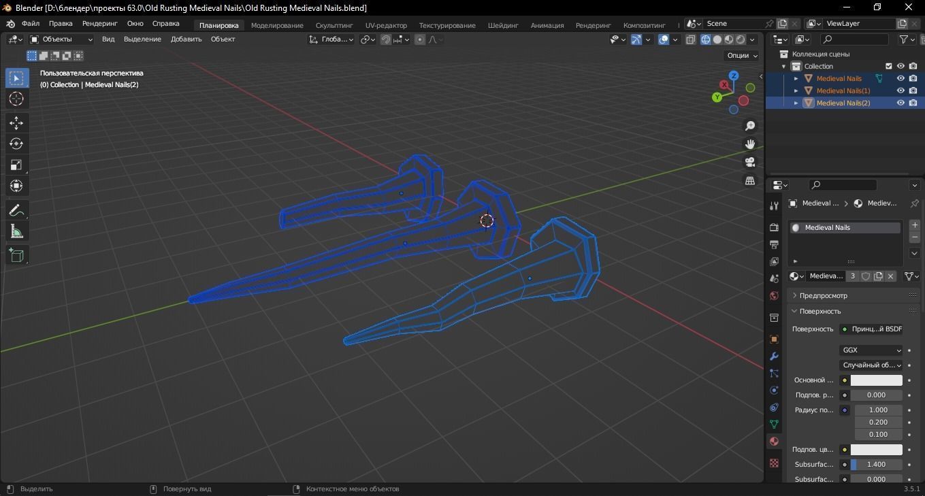Open the Global transform orientation dropdown

coord(331,39)
